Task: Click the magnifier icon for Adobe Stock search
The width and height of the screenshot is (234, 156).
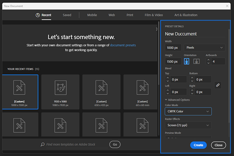Action: coord(43,144)
